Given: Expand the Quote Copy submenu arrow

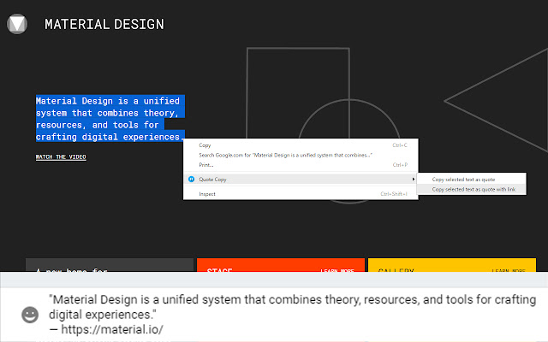Looking at the screenshot, I should [x=413, y=179].
